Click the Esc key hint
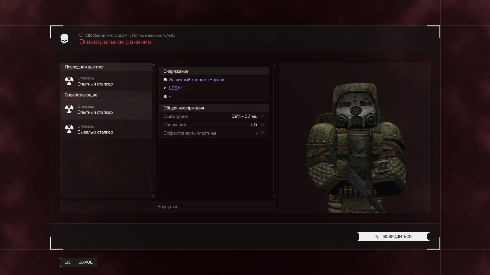The image size is (490, 275). pyautogui.click(x=68, y=262)
